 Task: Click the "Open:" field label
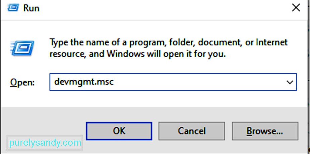22,83
